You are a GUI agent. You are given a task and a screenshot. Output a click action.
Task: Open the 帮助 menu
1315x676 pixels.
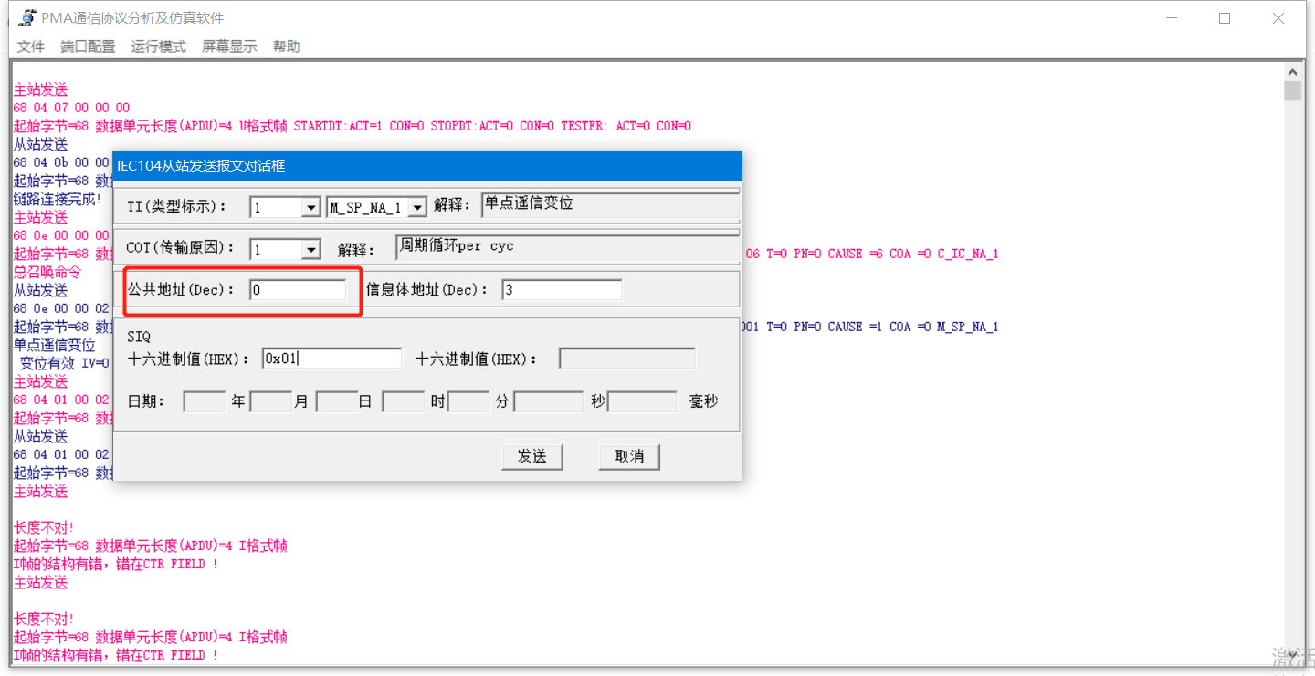(x=286, y=47)
